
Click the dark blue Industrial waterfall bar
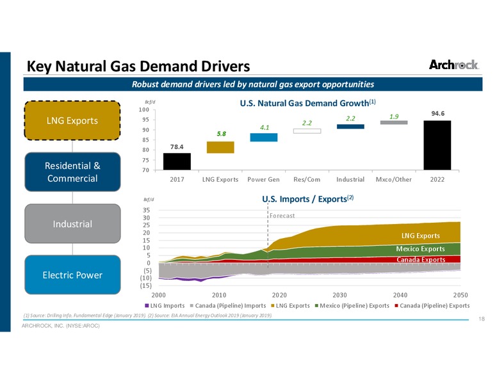[x=350, y=127]
